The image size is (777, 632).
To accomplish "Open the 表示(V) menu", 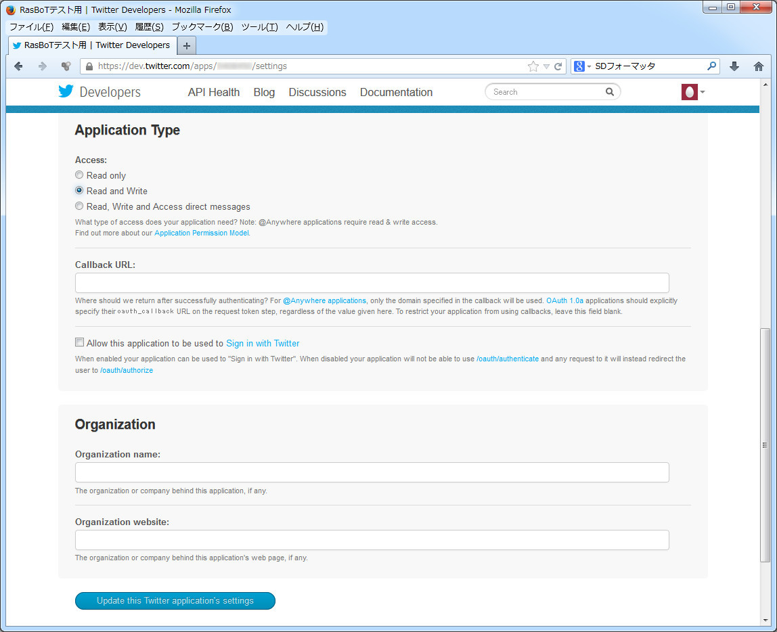I will click(112, 27).
